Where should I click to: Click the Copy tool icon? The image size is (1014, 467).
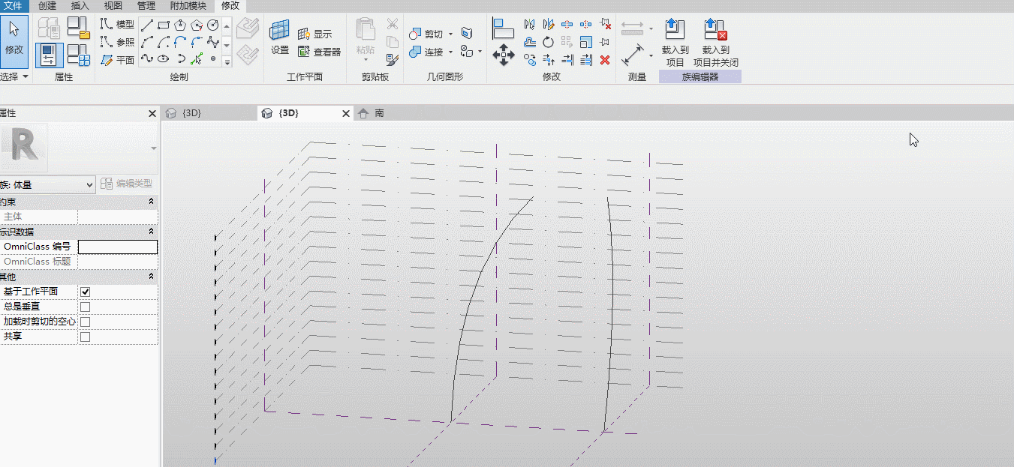click(x=530, y=60)
